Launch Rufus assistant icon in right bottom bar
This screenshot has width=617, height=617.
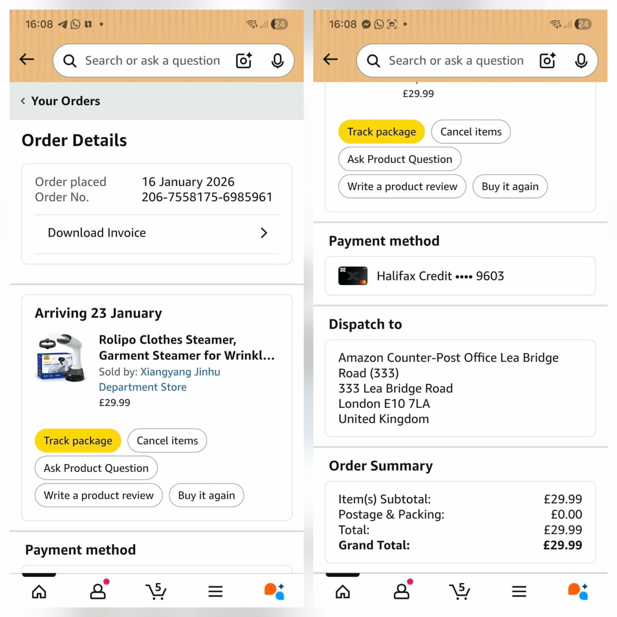point(578,591)
